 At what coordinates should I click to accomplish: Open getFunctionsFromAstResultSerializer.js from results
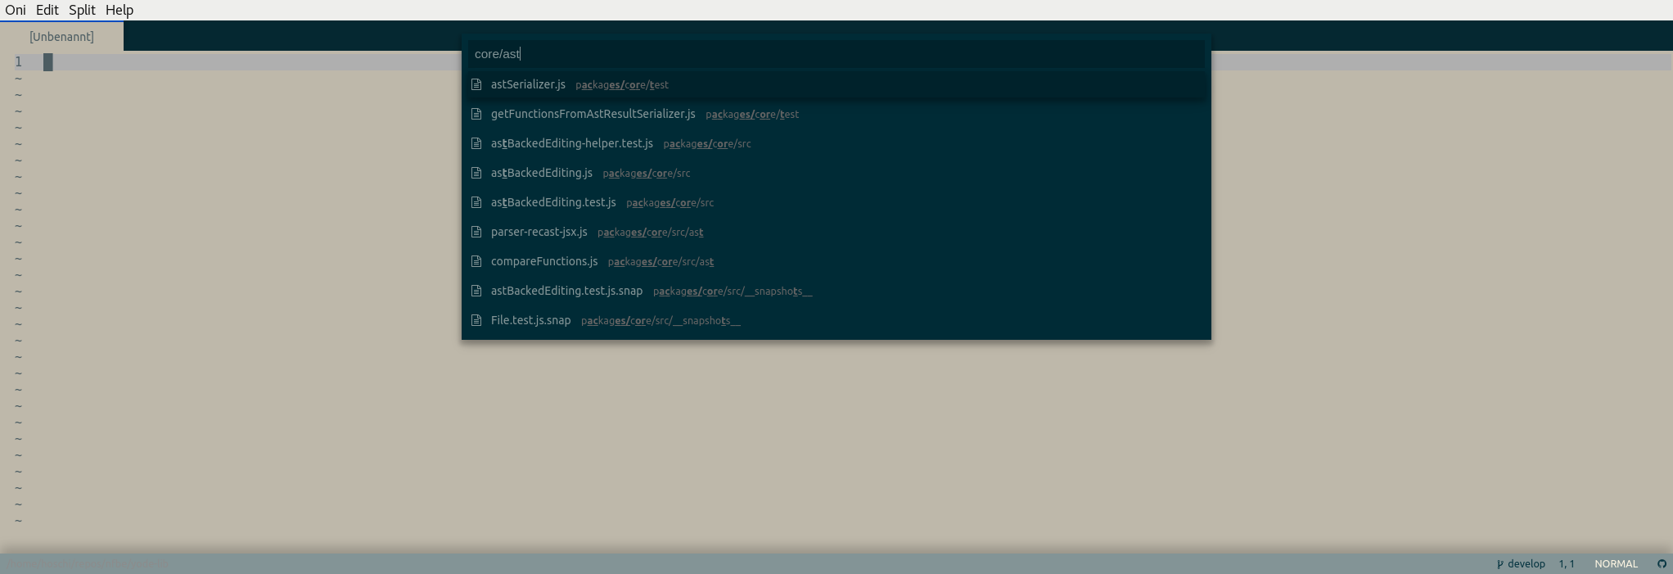[x=836, y=114]
